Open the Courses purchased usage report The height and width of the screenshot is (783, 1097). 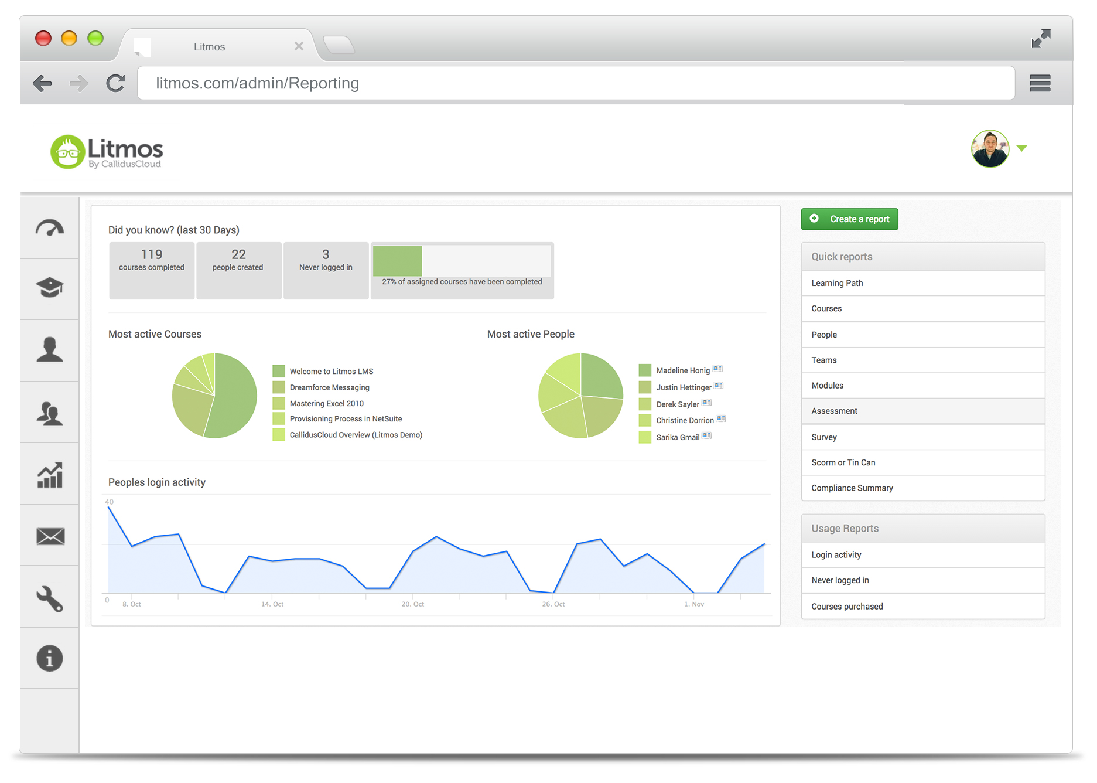pos(923,607)
